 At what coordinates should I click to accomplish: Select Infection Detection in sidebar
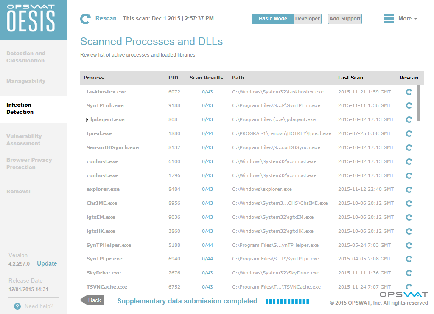coord(20,108)
